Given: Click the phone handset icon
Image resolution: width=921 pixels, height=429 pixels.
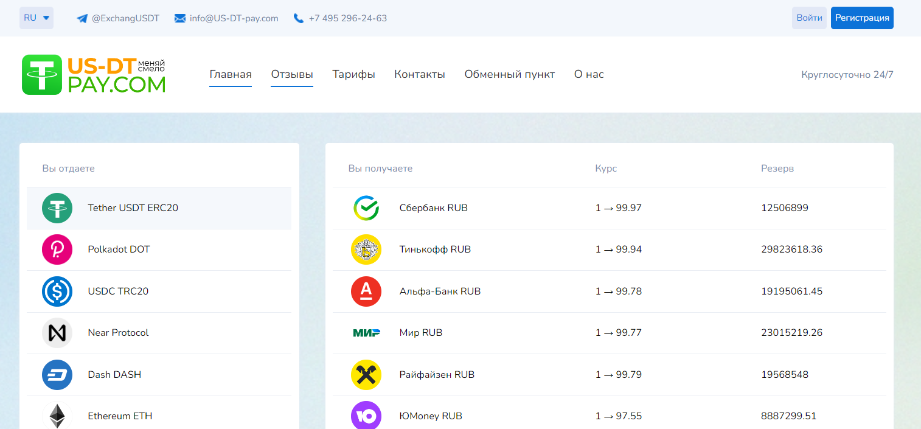Looking at the screenshot, I should (298, 18).
